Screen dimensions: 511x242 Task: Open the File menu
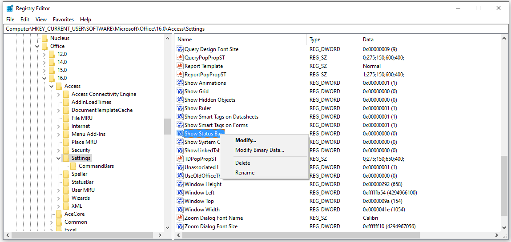[x=10, y=20]
